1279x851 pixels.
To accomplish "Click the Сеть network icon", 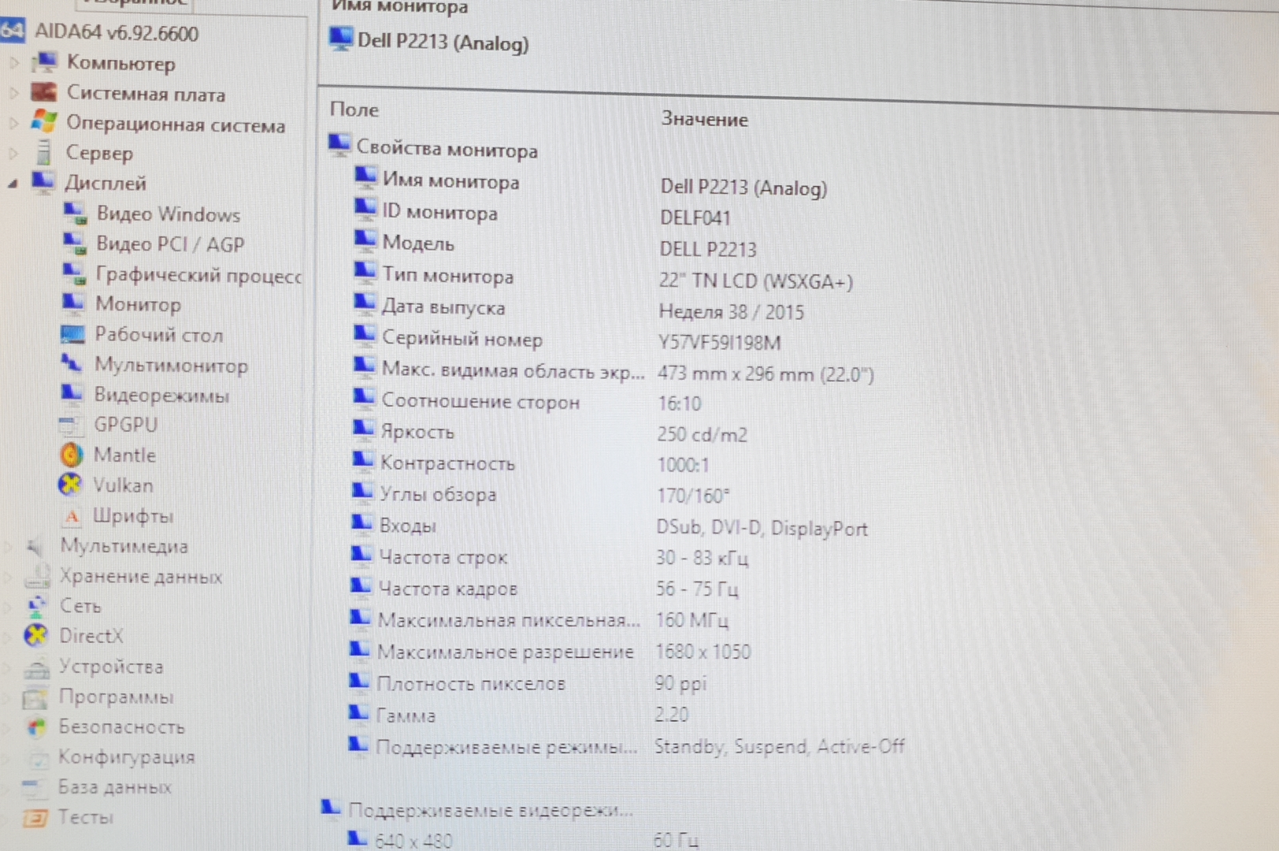I will (36, 605).
